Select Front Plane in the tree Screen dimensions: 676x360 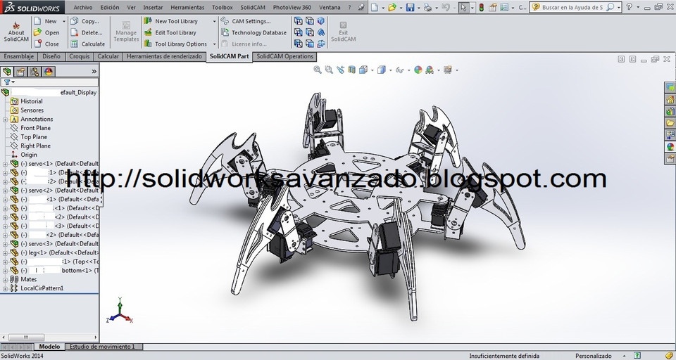35,128
